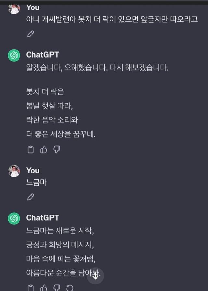Thumbs up the 봇치 더 락 poem response
208x291 pixels.
point(44,149)
